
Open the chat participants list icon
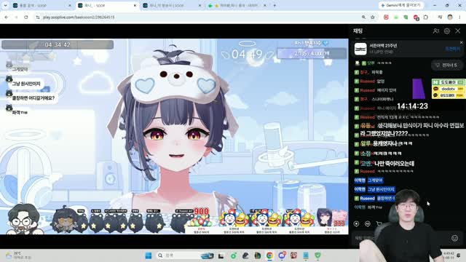(435, 31)
